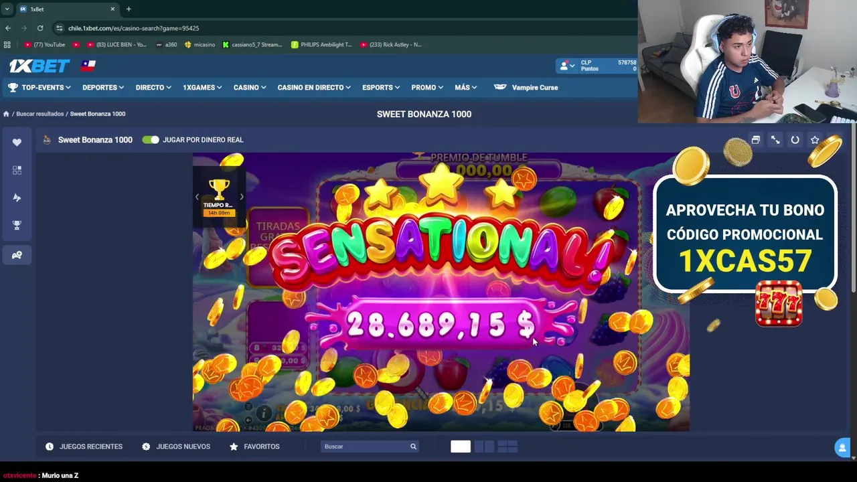This screenshot has height=482, width=857.
Task: Select two-game split layout
Action: (x=485, y=447)
